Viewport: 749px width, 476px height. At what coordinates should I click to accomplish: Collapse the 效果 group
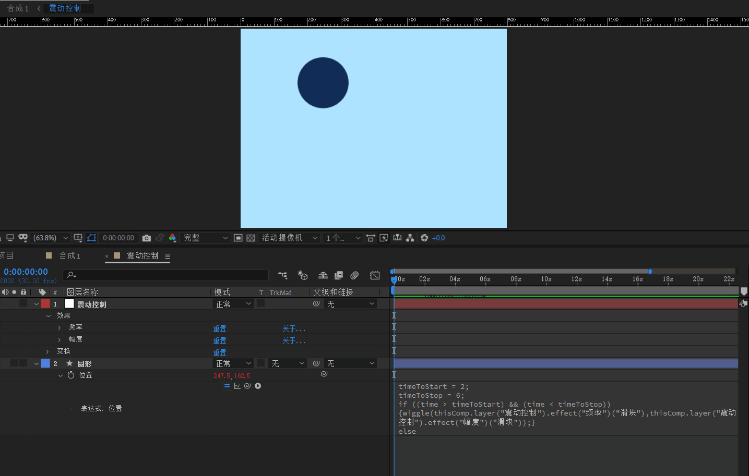click(x=49, y=316)
